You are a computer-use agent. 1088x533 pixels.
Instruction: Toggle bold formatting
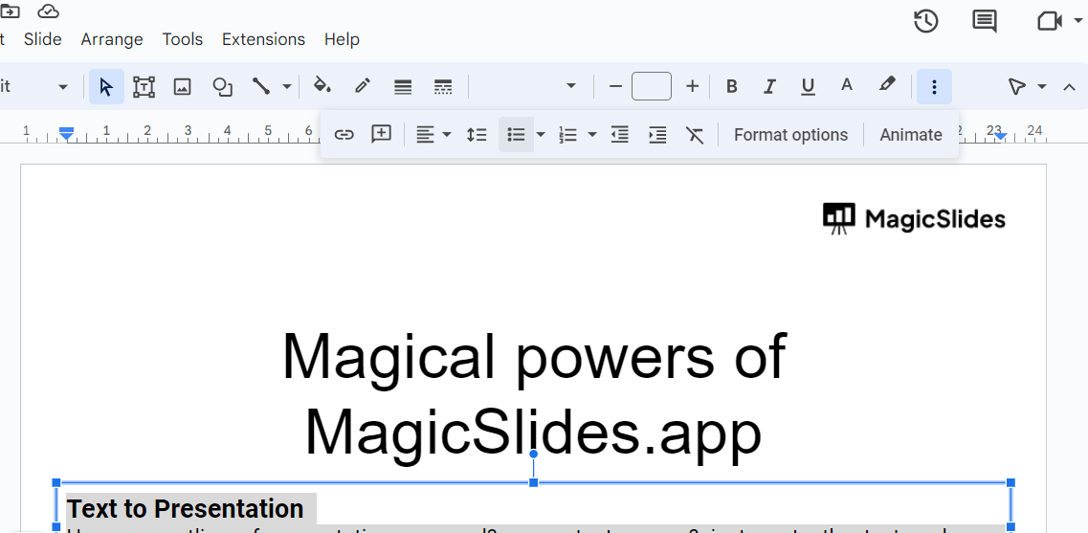point(732,87)
